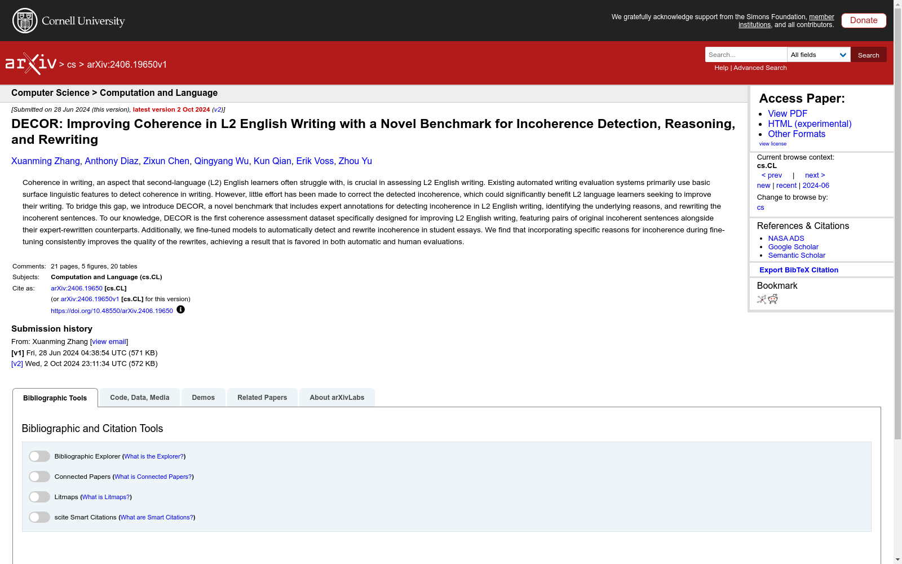Open HTML (experimental) version
The width and height of the screenshot is (902, 564).
pos(810,124)
